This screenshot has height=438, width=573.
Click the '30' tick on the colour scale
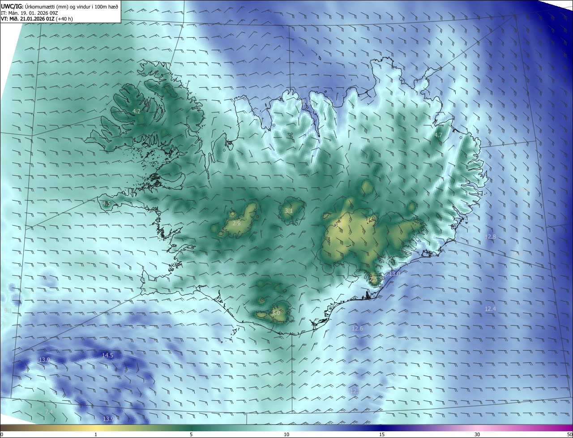tap(477, 434)
